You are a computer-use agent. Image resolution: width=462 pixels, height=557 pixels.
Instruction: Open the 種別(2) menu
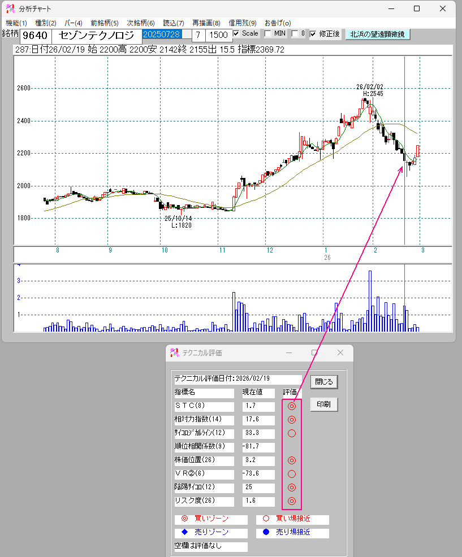pyautogui.click(x=46, y=23)
